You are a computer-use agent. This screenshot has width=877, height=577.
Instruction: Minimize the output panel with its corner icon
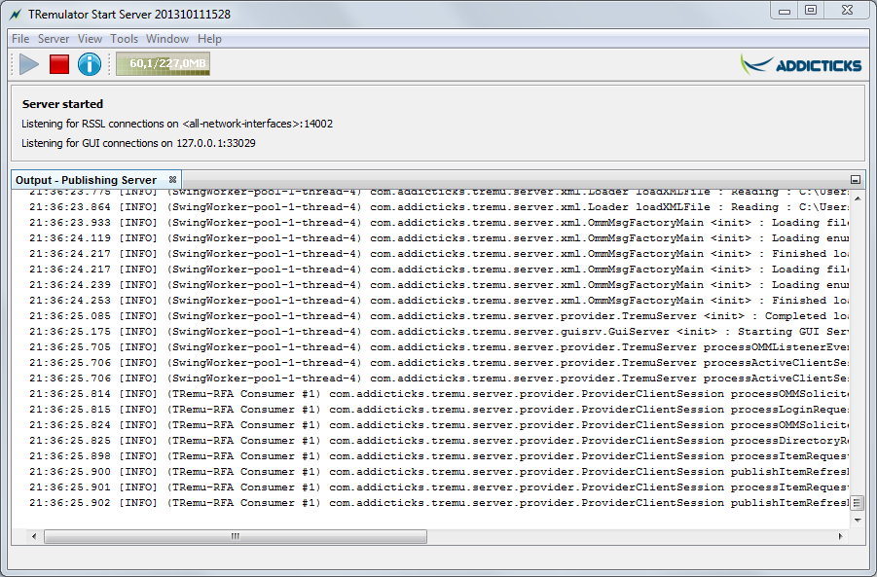[x=856, y=179]
